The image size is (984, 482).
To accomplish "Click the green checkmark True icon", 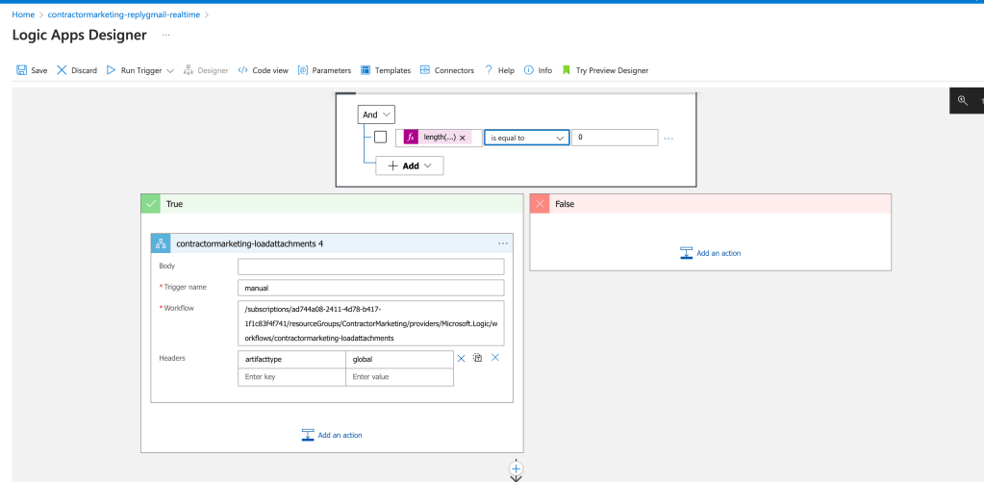I will click(151, 204).
